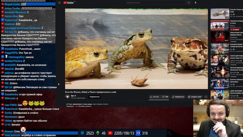
Task: Dislike the video with thumbs down
Action: [x=165, y=97]
